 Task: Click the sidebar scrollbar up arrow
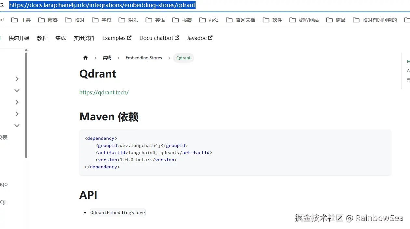pyautogui.click(x=26, y=50)
